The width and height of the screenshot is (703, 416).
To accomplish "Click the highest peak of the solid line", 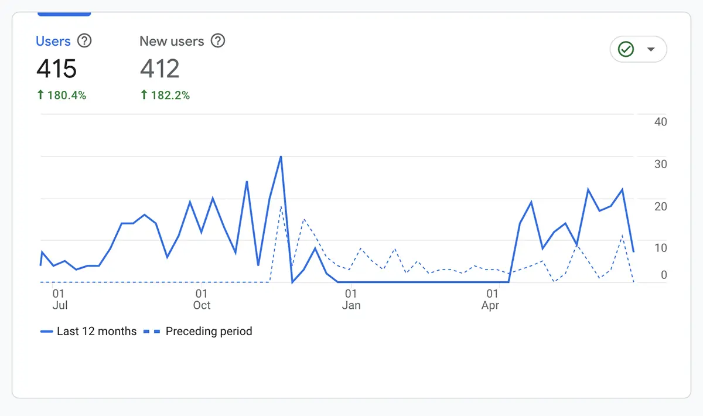I will [281, 156].
